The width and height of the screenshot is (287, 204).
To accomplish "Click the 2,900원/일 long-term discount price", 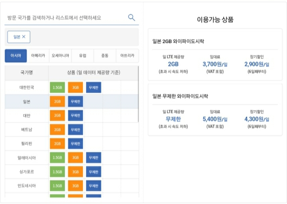I will [x=257, y=64].
